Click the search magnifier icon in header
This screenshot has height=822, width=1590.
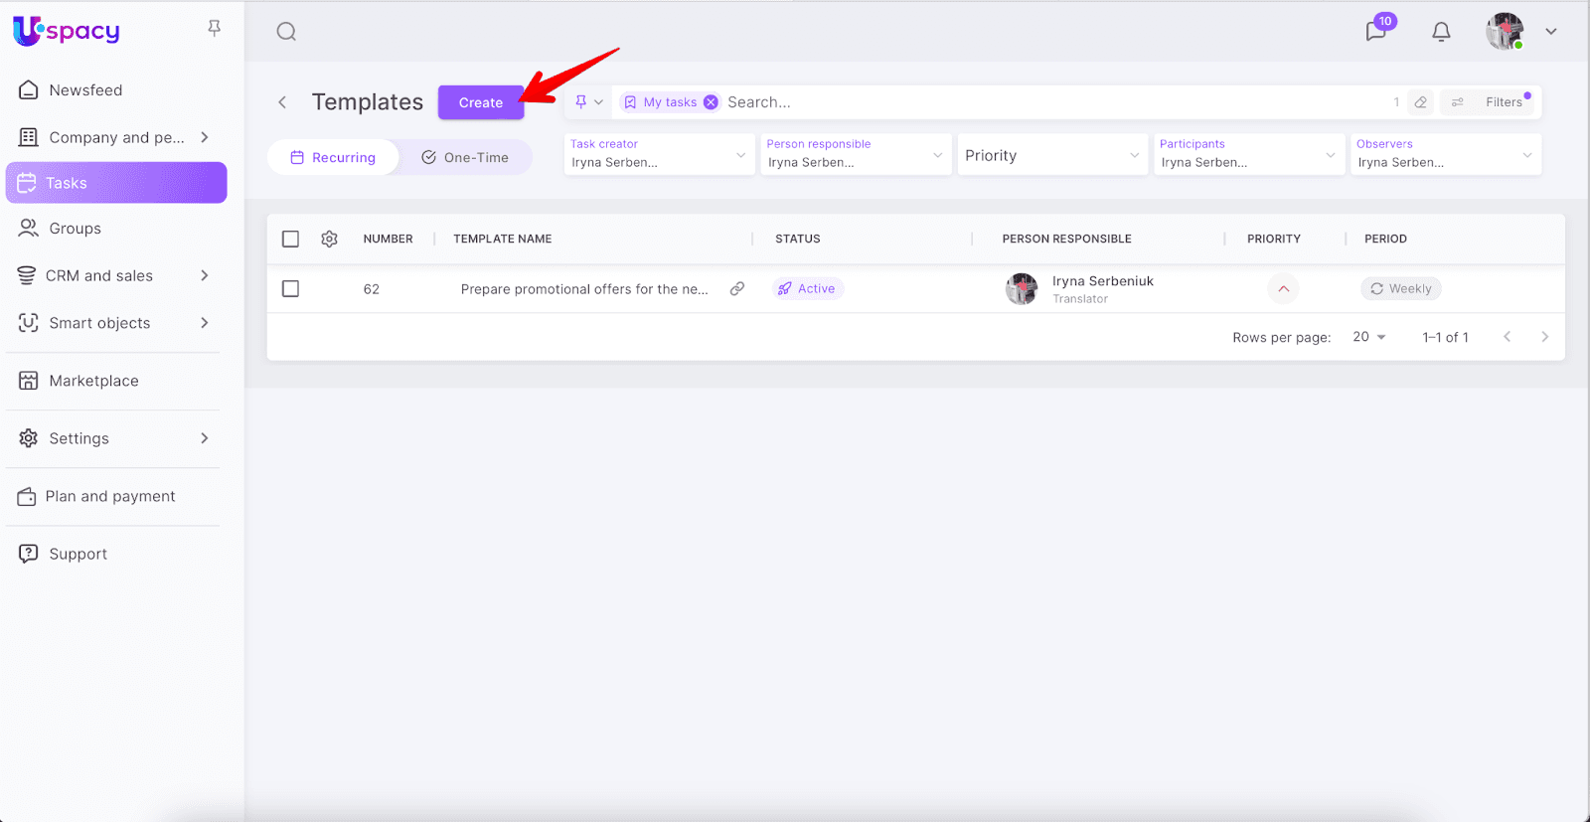tap(286, 32)
